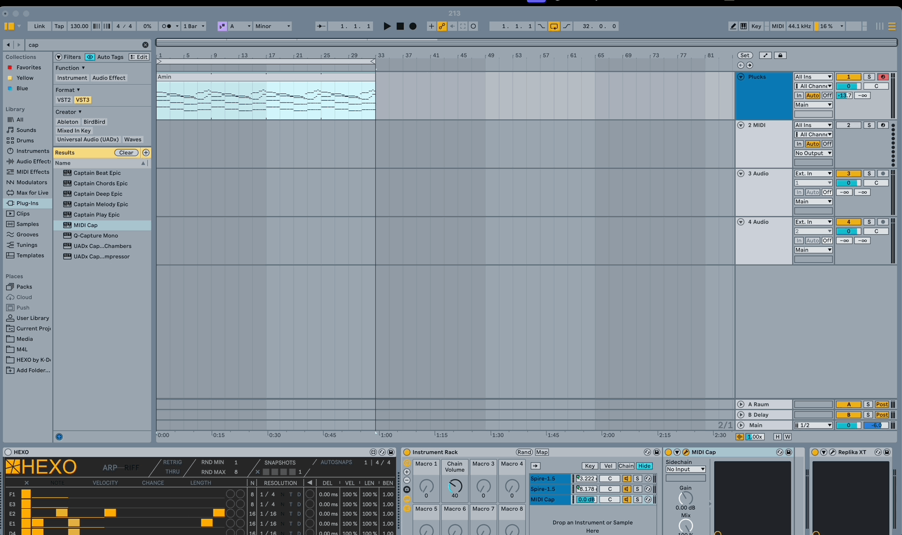Toggle the Arm button on Plucks track
902x535 pixels.
(x=883, y=77)
